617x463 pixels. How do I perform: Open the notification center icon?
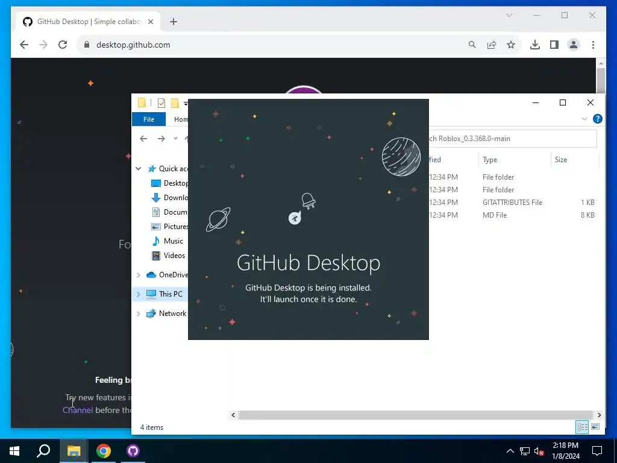pos(597,451)
